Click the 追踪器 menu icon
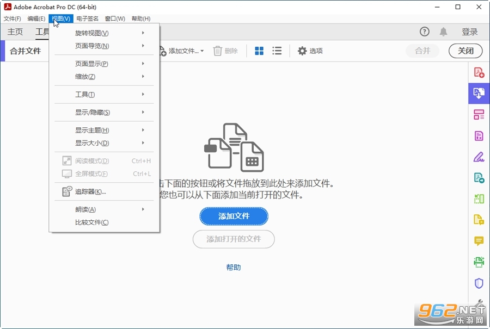 tap(67, 191)
